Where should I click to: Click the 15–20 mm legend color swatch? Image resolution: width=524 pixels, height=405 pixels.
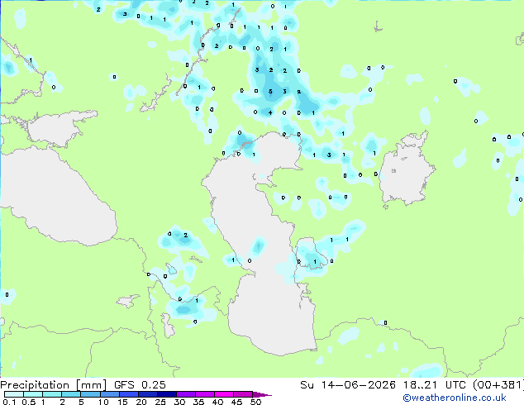tap(128, 394)
